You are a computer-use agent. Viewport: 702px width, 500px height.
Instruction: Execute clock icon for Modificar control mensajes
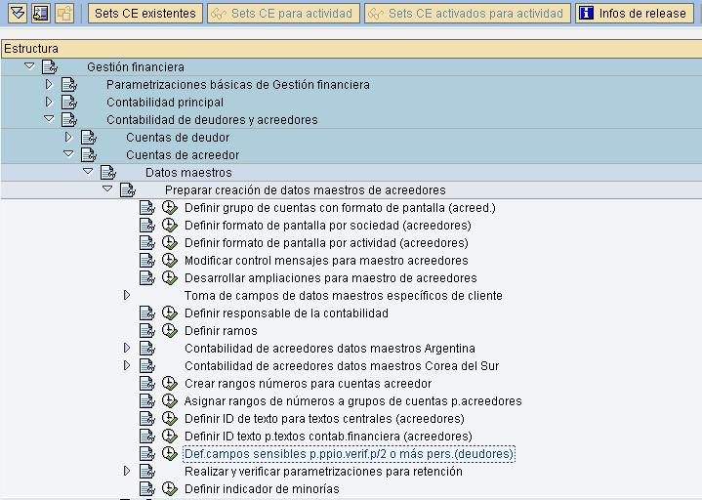[169, 261]
